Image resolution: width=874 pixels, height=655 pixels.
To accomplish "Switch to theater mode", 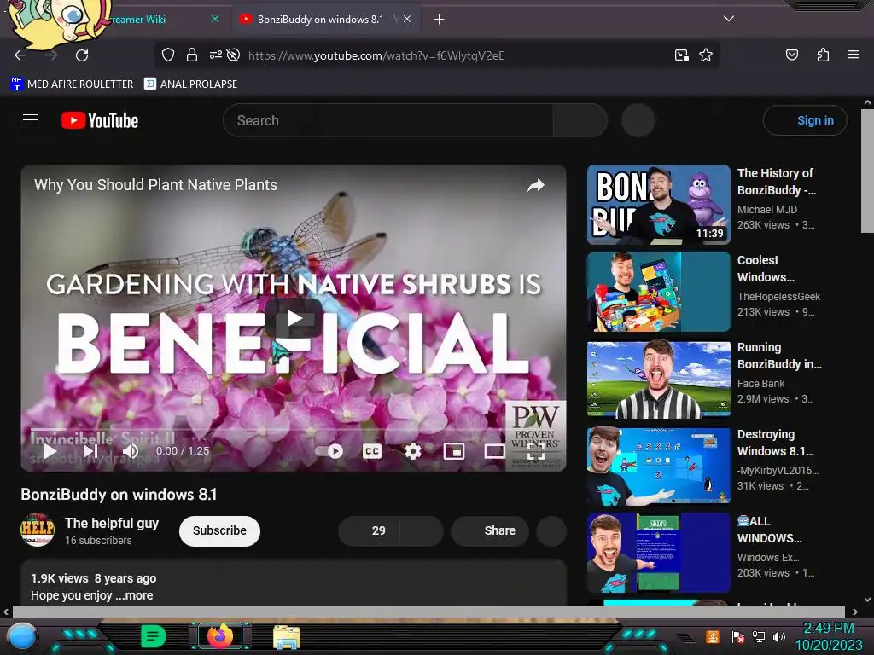I will [494, 451].
